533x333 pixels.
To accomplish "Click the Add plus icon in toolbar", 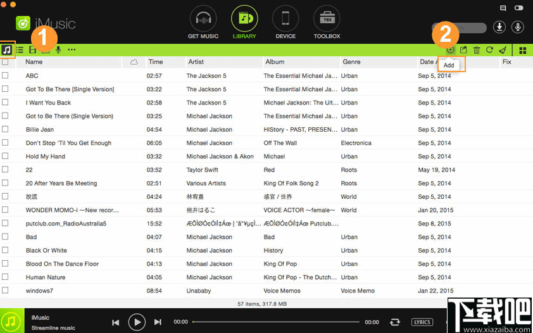I will pos(451,50).
